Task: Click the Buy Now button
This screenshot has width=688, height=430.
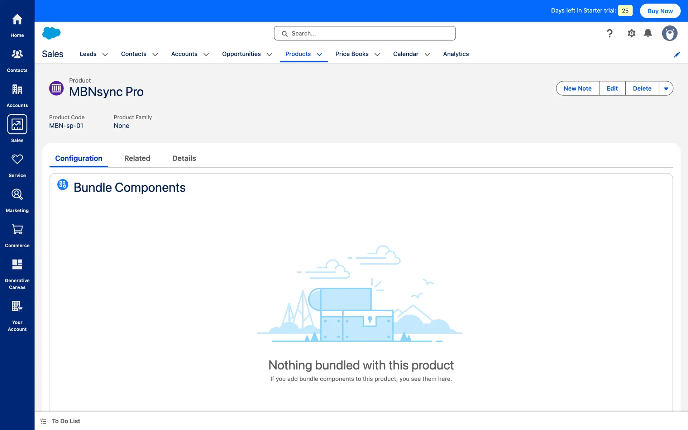Action: pyautogui.click(x=660, y=11)
